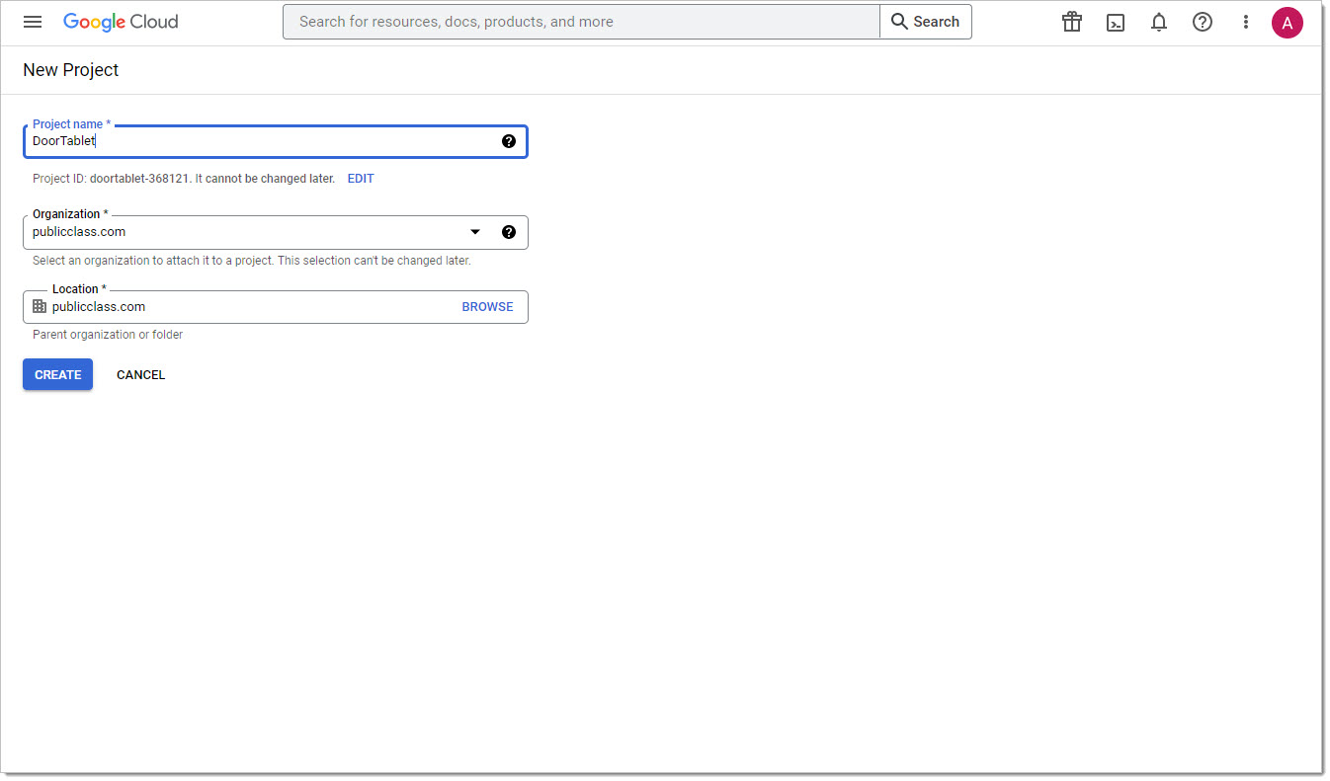Show notifications via the bell icon

tap(1159, 22)
